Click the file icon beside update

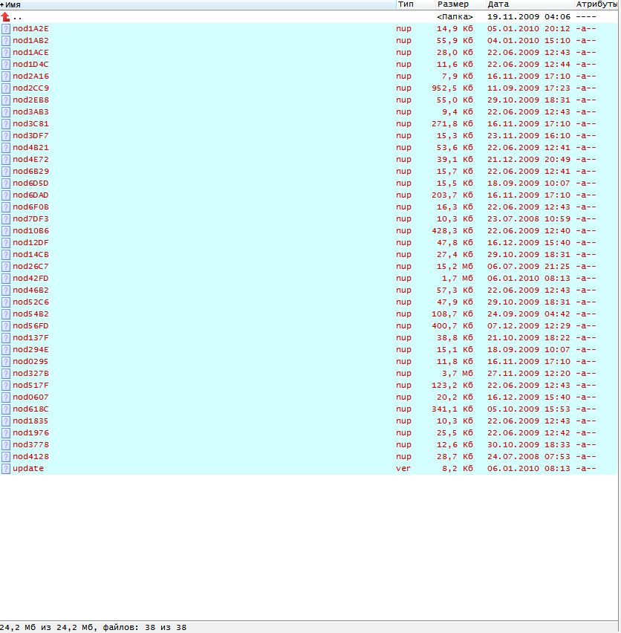pos(6,469)
